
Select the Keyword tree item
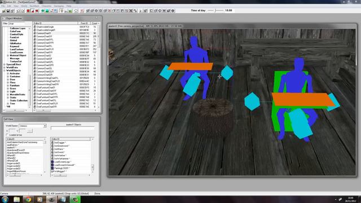(14, 46)
